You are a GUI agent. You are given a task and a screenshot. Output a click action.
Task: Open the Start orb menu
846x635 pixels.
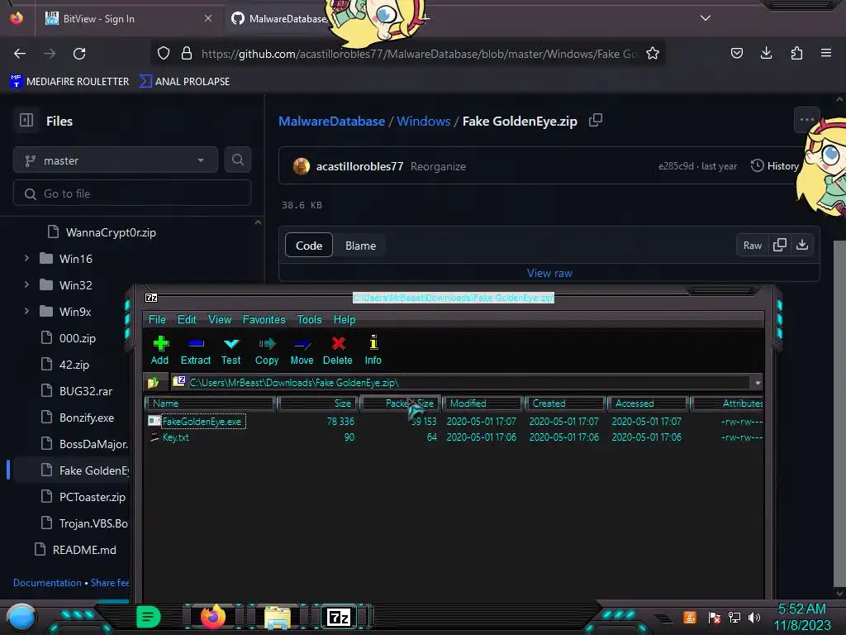point(21,617)
